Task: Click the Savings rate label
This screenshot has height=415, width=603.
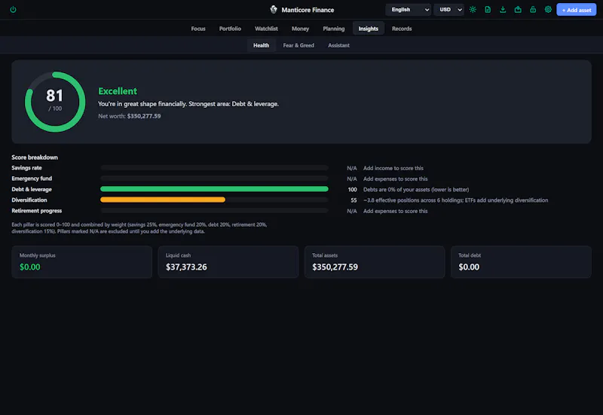Action: pyautogui.click(x=26, y=168)
